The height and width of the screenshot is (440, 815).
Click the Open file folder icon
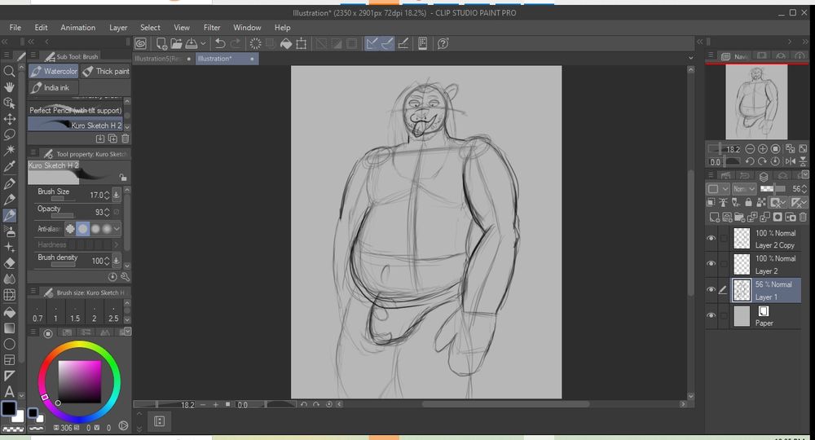[177, 44]
